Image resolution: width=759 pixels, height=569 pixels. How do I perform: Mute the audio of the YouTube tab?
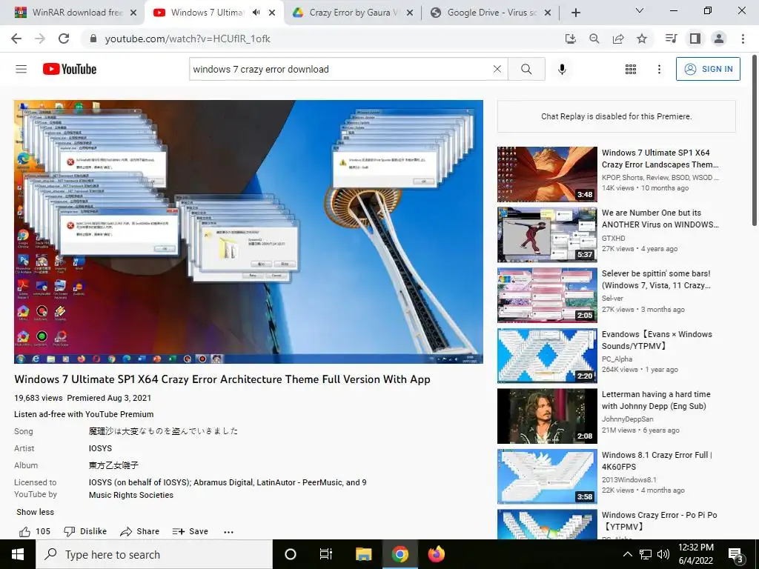click(257, 13)
